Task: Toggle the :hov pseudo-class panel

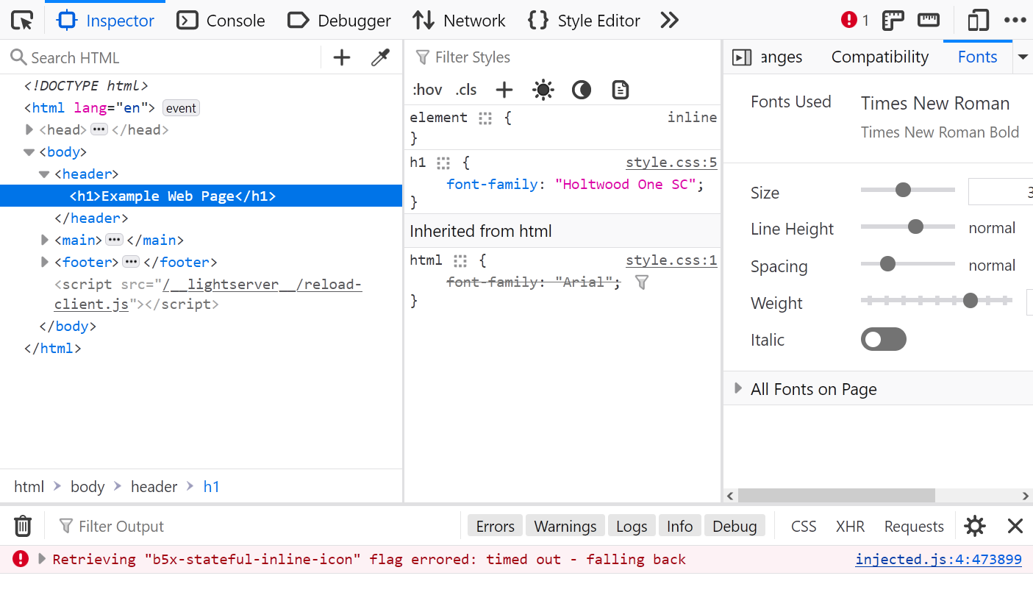Action: pos(427,90)
